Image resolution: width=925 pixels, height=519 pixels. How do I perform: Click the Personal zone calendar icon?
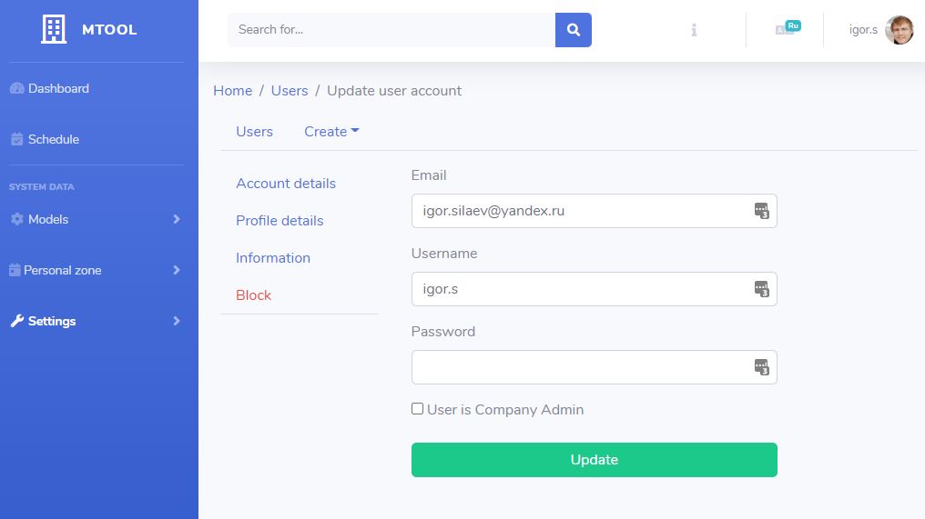[15, 270]
